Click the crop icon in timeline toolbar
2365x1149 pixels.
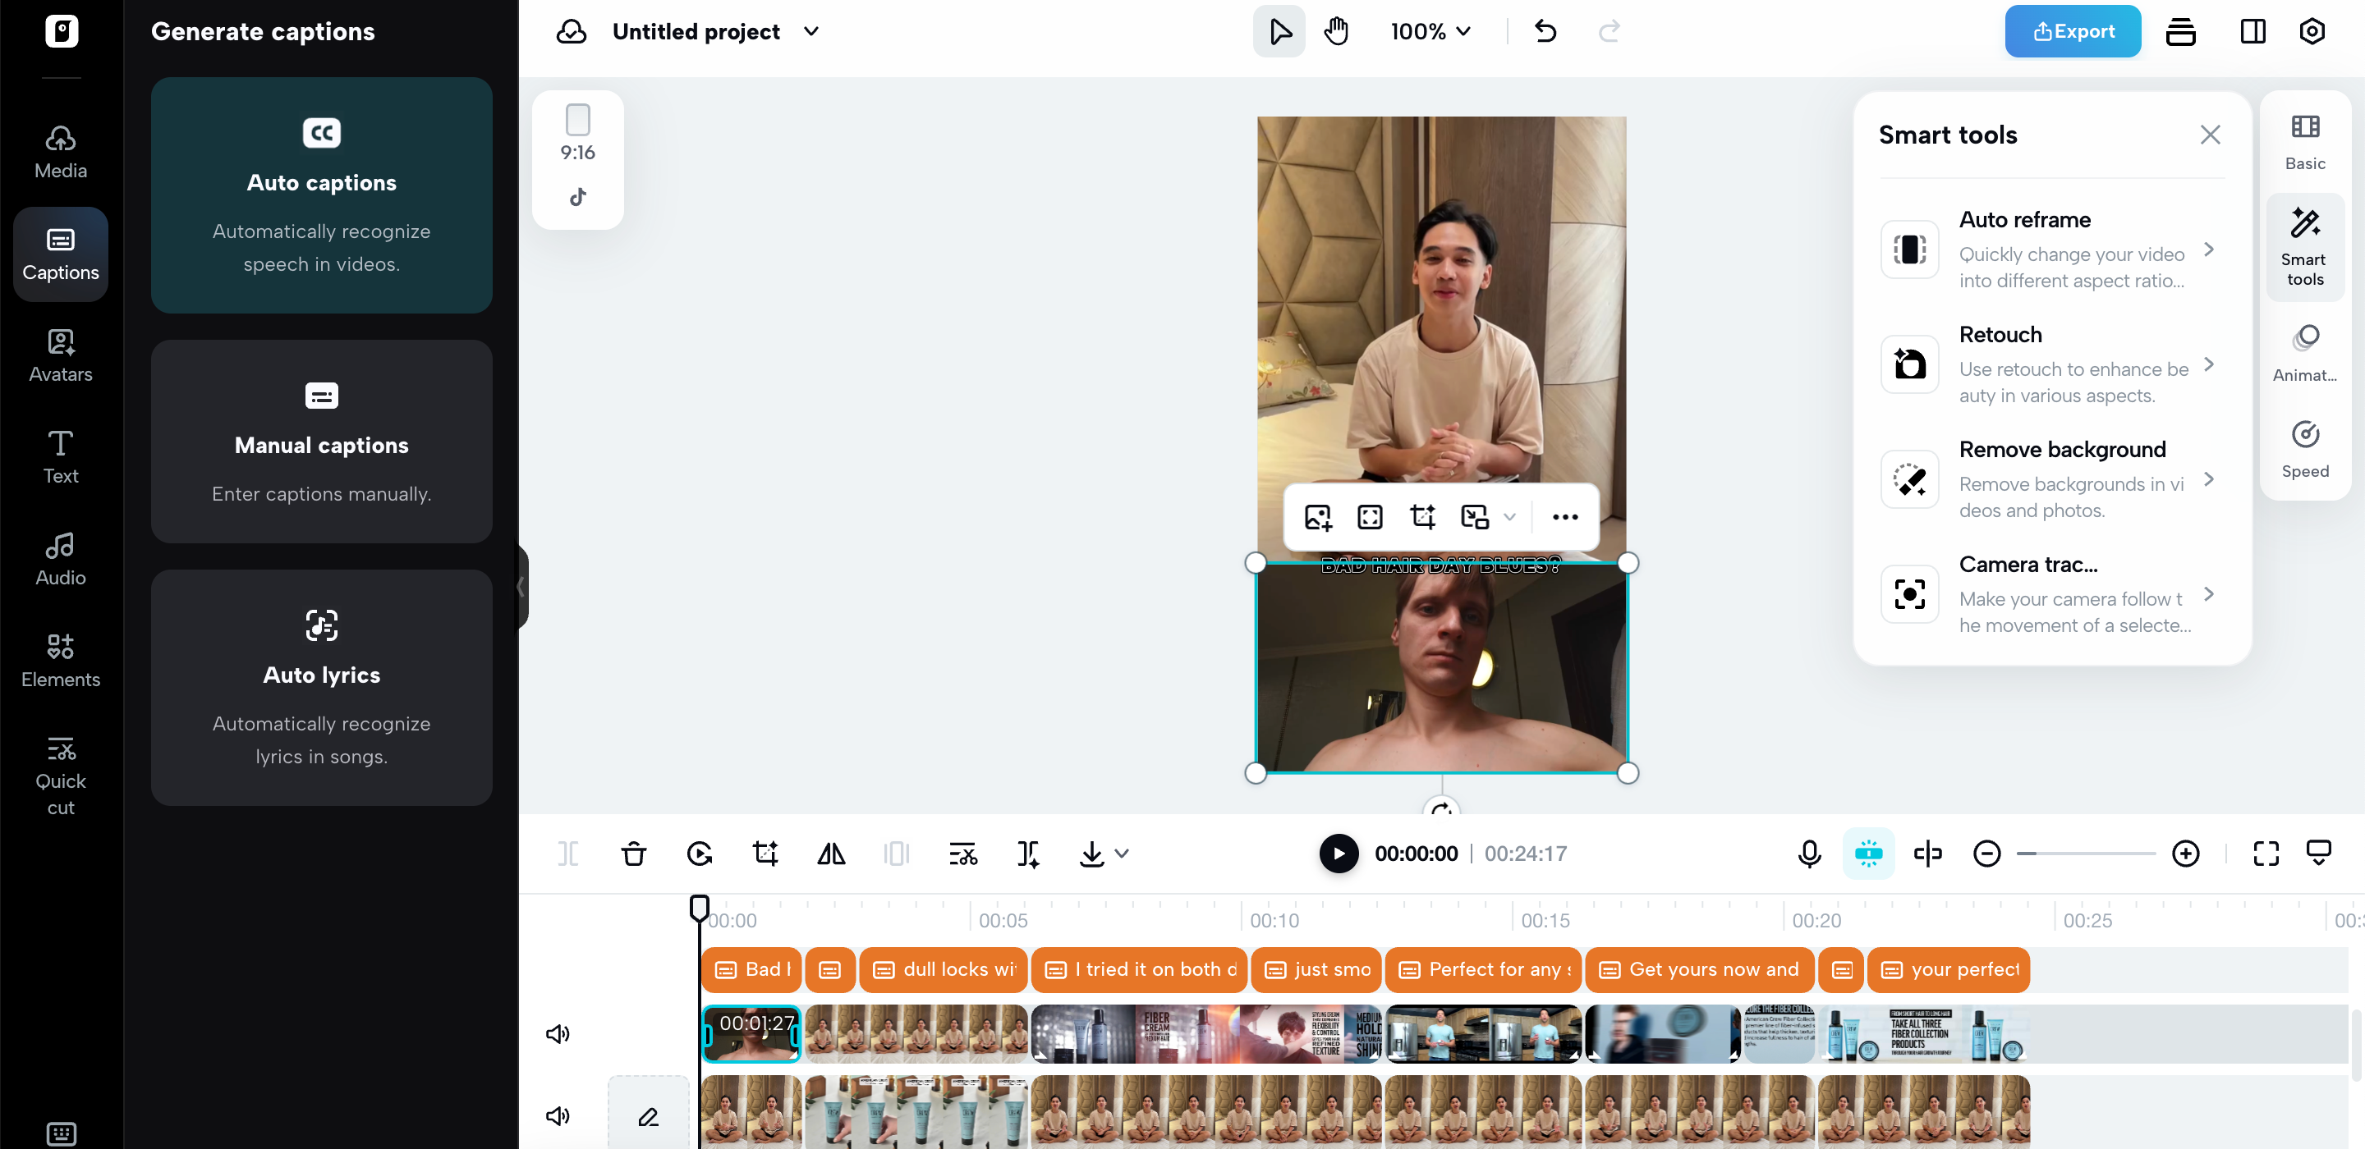click(x=765, y=854)
